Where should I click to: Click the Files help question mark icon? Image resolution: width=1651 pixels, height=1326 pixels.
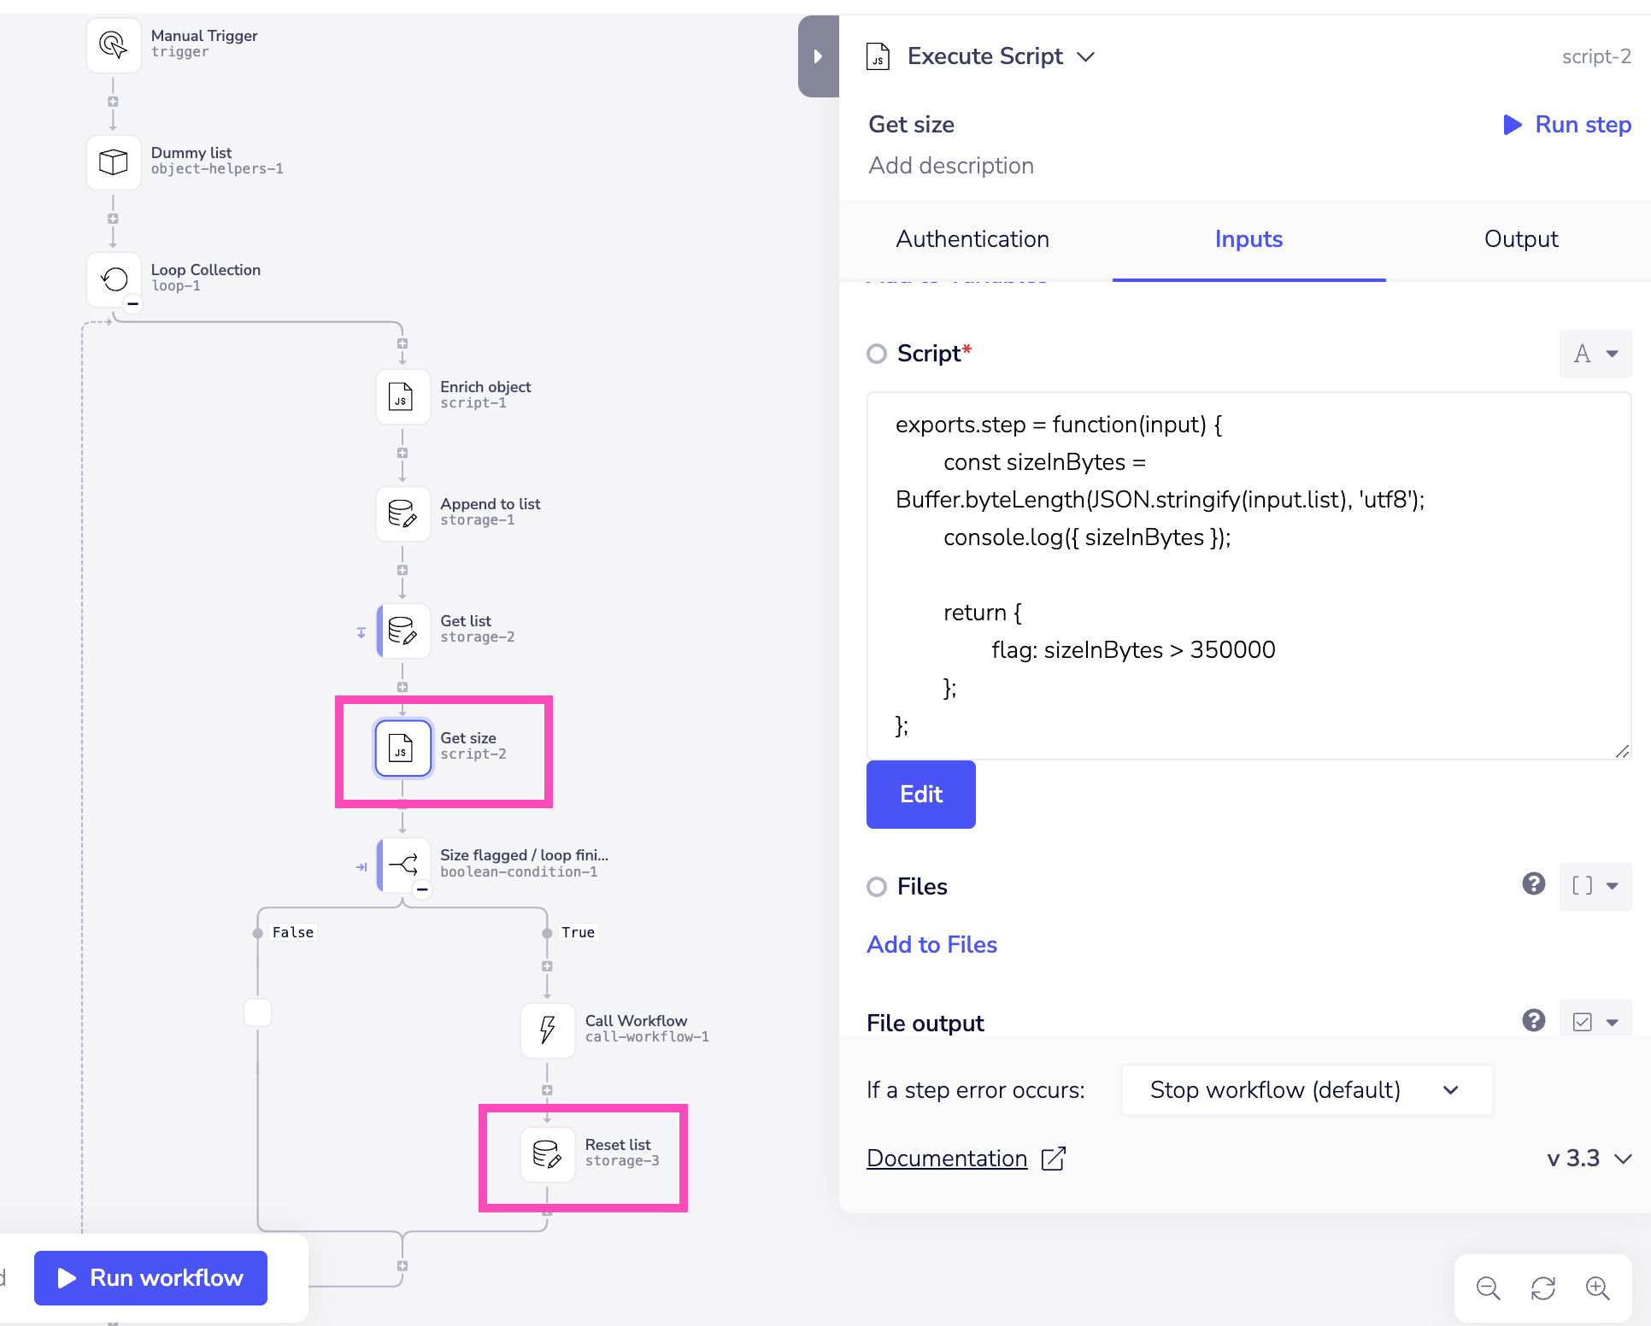click(x=1533, y=884)
